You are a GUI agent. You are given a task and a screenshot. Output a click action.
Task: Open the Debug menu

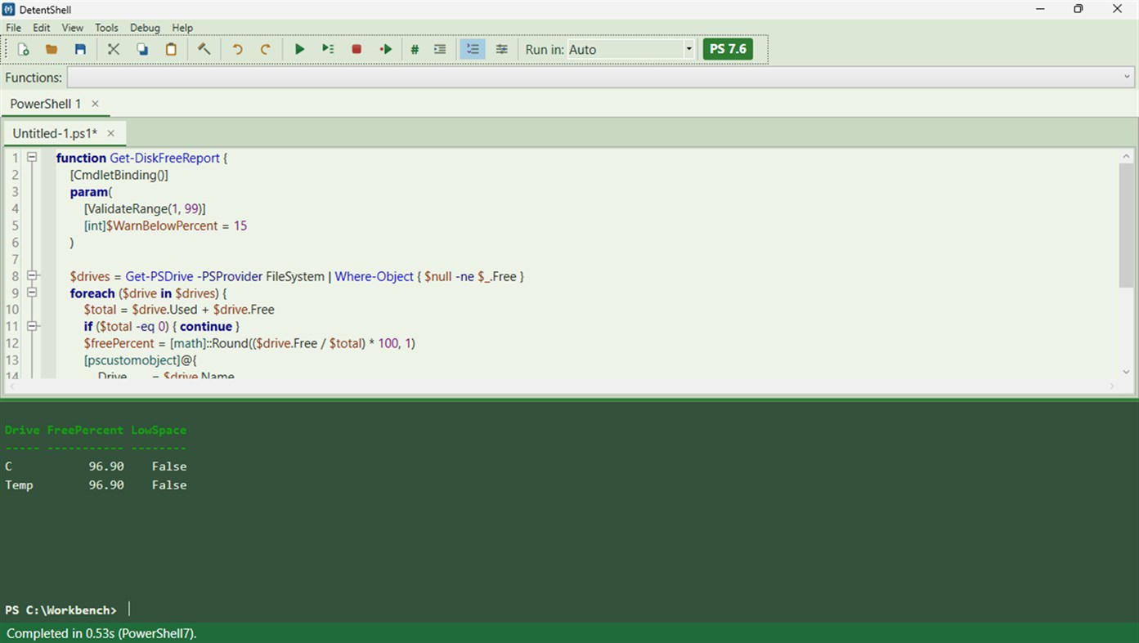point(145,28)
